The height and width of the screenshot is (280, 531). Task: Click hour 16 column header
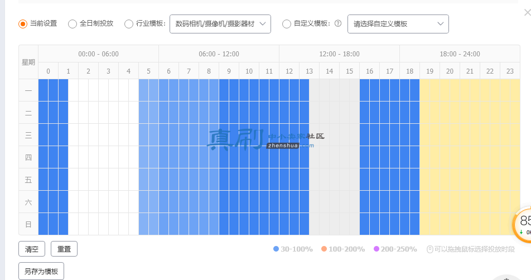369,71
